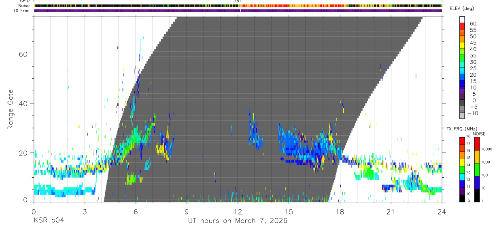The height and width of the screenshot is (229, 497).
Task: Click the multicolored Noise strip above the plot
Action: tap(238, 6)
